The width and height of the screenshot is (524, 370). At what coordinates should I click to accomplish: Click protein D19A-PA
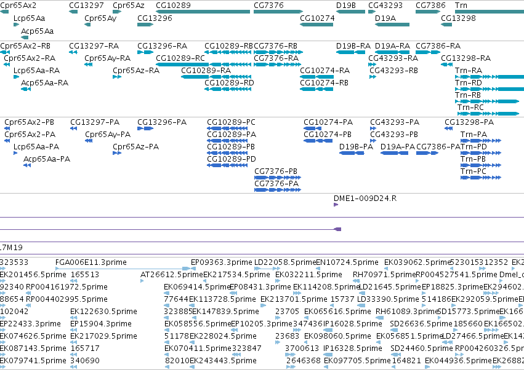click(x=398, y=147)
